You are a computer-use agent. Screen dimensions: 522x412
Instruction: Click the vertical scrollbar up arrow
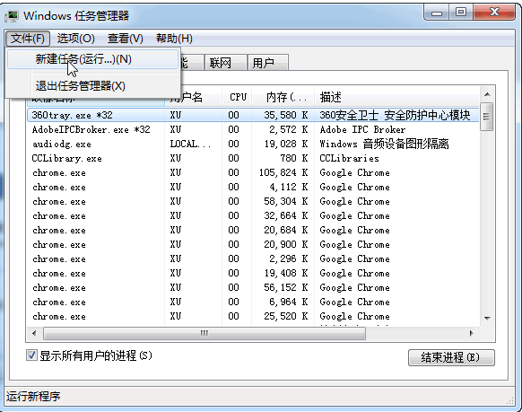click(x=487, y=94)
